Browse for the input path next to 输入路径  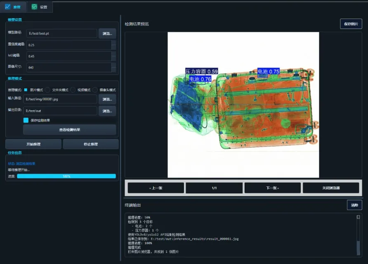107,99
